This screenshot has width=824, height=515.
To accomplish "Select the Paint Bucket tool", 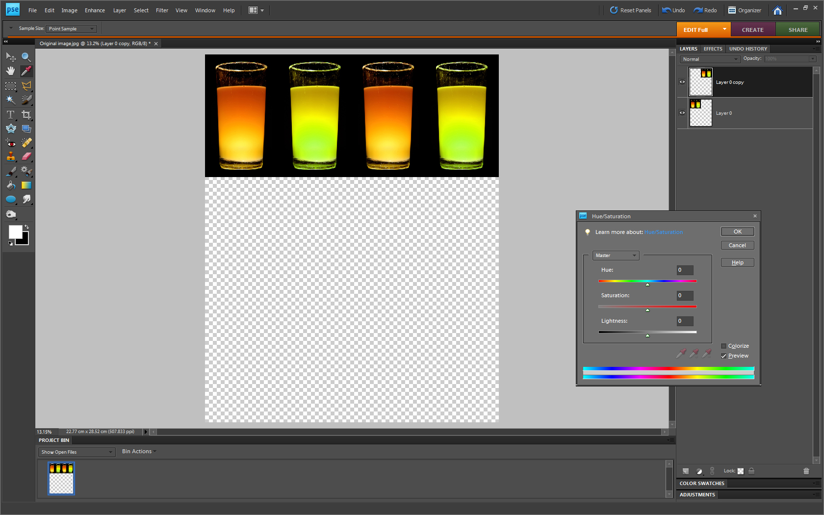I will coord(11,185).
